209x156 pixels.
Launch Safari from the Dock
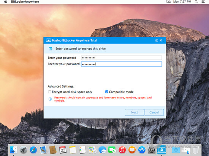click(33, 150)
